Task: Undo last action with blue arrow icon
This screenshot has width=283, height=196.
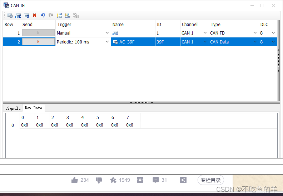Action: coord(43,15)
